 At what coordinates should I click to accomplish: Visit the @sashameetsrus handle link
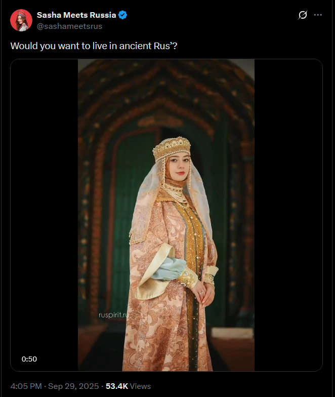pos(70,26)
